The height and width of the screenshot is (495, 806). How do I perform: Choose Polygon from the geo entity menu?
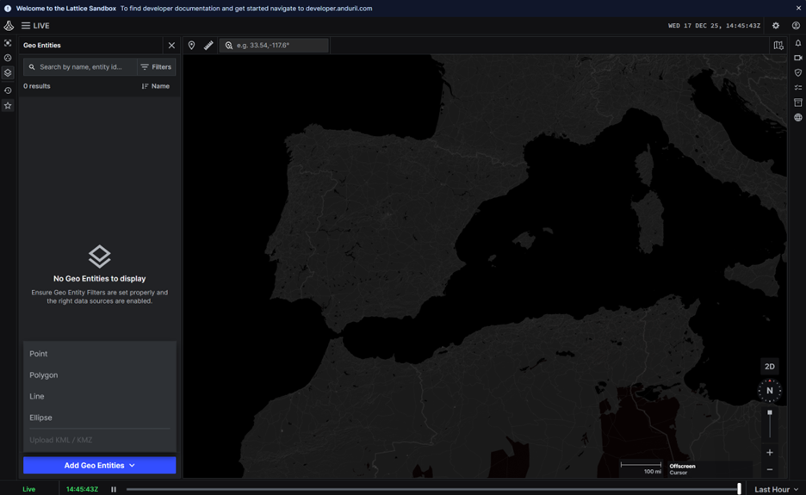point(44,375)
